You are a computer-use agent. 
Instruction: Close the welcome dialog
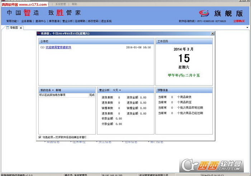(x=212, y=33)
